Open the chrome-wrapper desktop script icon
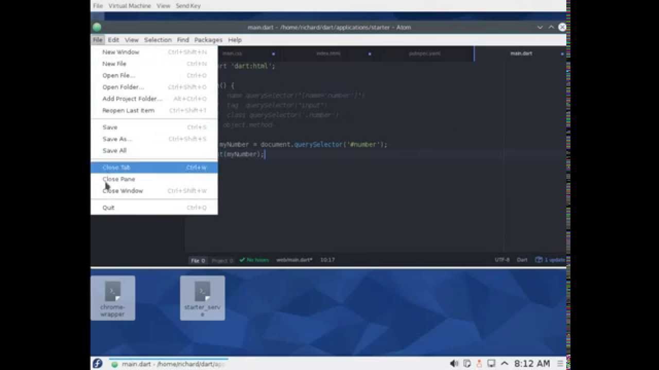Viewport: 659px width, 370px height. (x=113, y=298)
